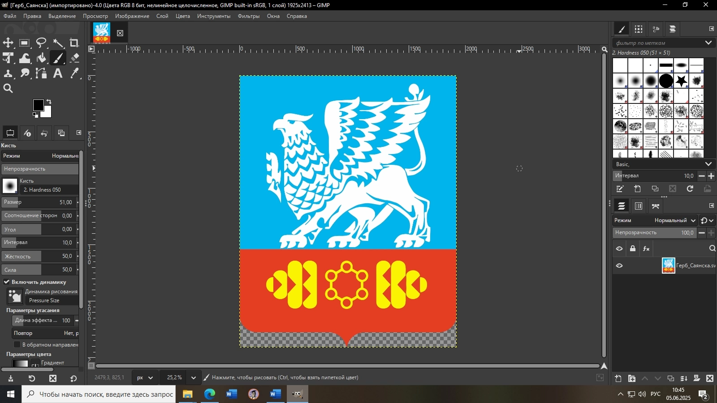
Task: Select the Eraser tool
Action: point(75,58)
